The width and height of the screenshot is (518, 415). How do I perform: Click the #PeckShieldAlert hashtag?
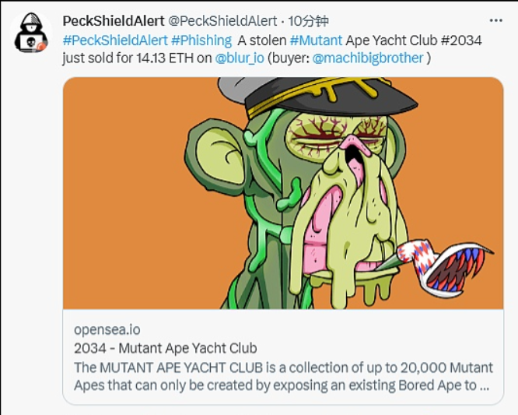[x=114, y=40]
